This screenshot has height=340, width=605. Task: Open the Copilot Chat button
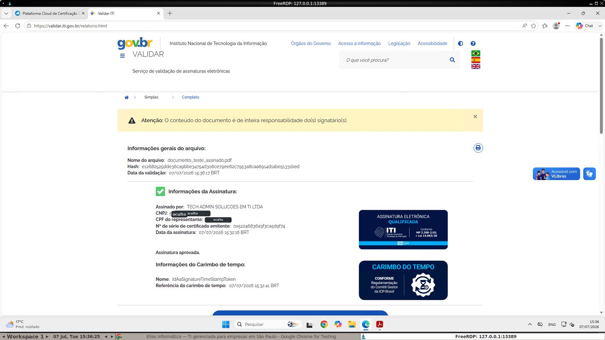(585, 26)
